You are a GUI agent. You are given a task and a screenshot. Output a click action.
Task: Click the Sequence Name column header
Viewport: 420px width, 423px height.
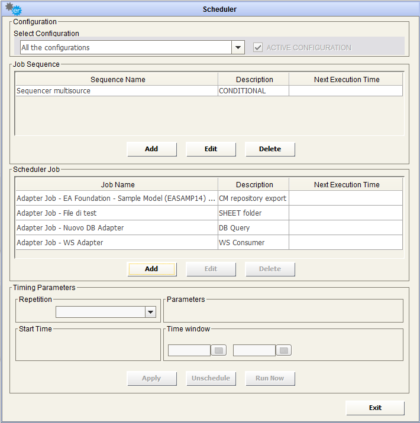117,79
